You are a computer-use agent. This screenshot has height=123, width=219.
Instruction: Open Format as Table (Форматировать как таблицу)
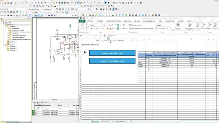coord(190,27)
